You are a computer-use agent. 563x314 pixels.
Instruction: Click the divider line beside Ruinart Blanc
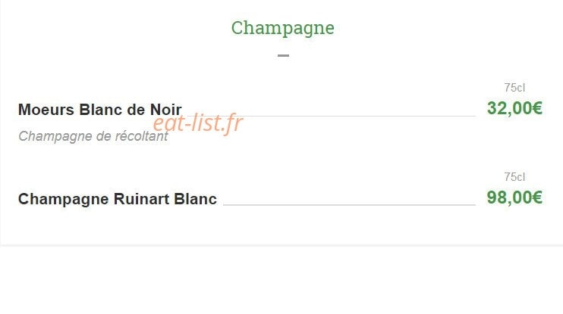[x=349, y=205]
